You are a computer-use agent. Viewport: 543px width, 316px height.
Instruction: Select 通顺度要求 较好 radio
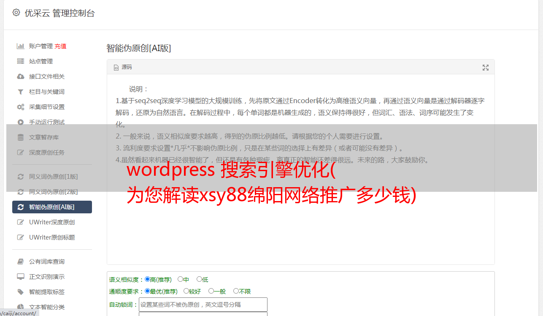click(x=186, y=291)
